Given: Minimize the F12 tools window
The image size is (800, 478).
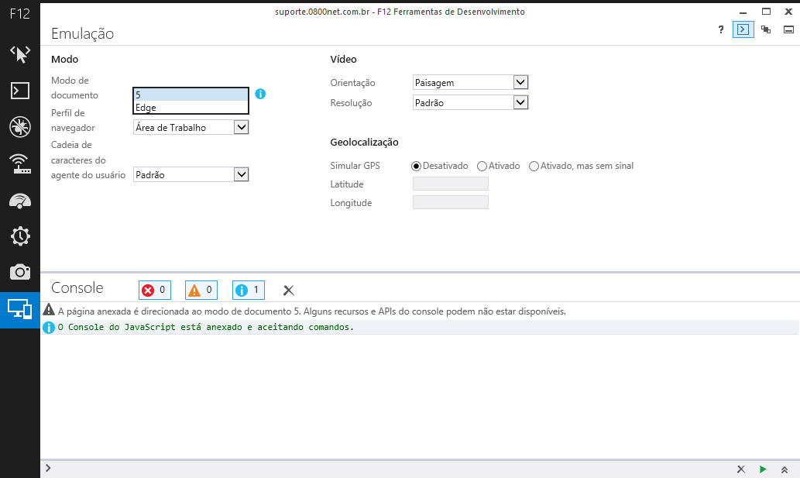Looking at the screenshot, I should pyautogui.click(x=743, y=12).
